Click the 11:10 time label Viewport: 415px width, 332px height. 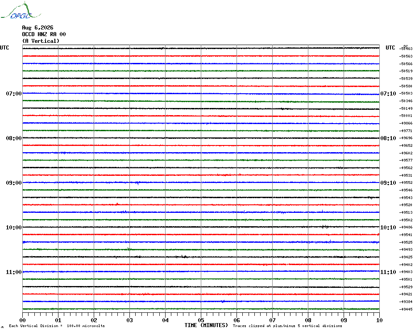click(388, 272)
